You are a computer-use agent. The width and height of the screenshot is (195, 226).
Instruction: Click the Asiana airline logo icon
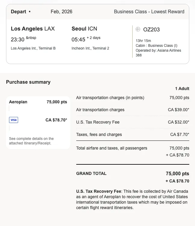pos(138,29)
